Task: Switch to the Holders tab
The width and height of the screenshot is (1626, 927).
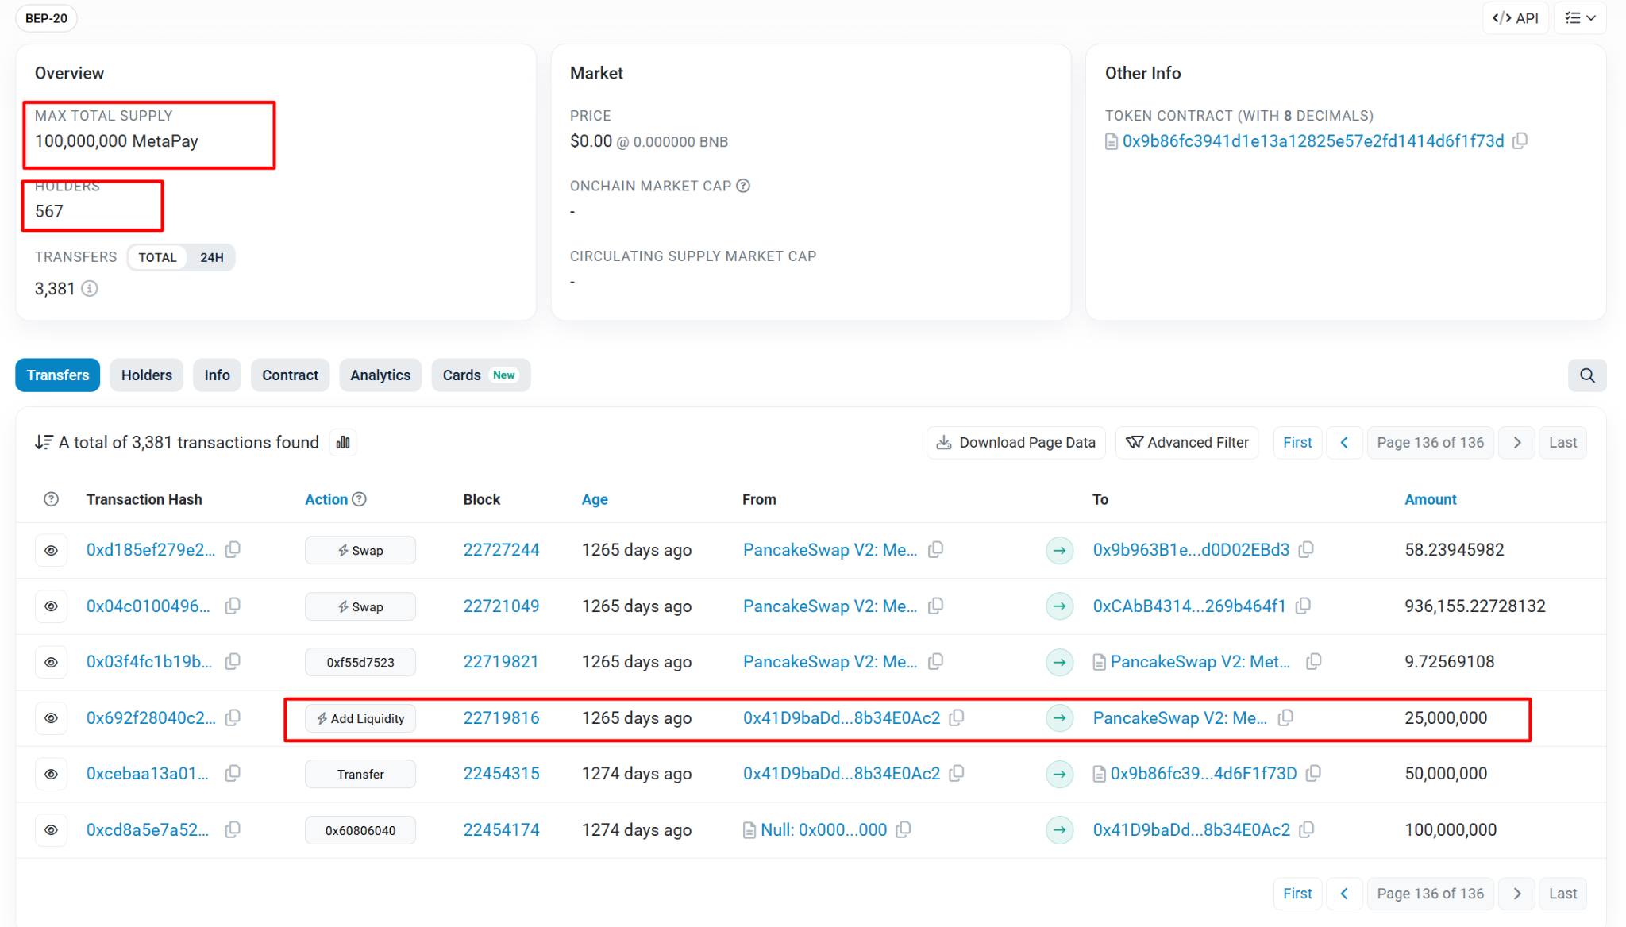Action: click(x=146, y=375)
